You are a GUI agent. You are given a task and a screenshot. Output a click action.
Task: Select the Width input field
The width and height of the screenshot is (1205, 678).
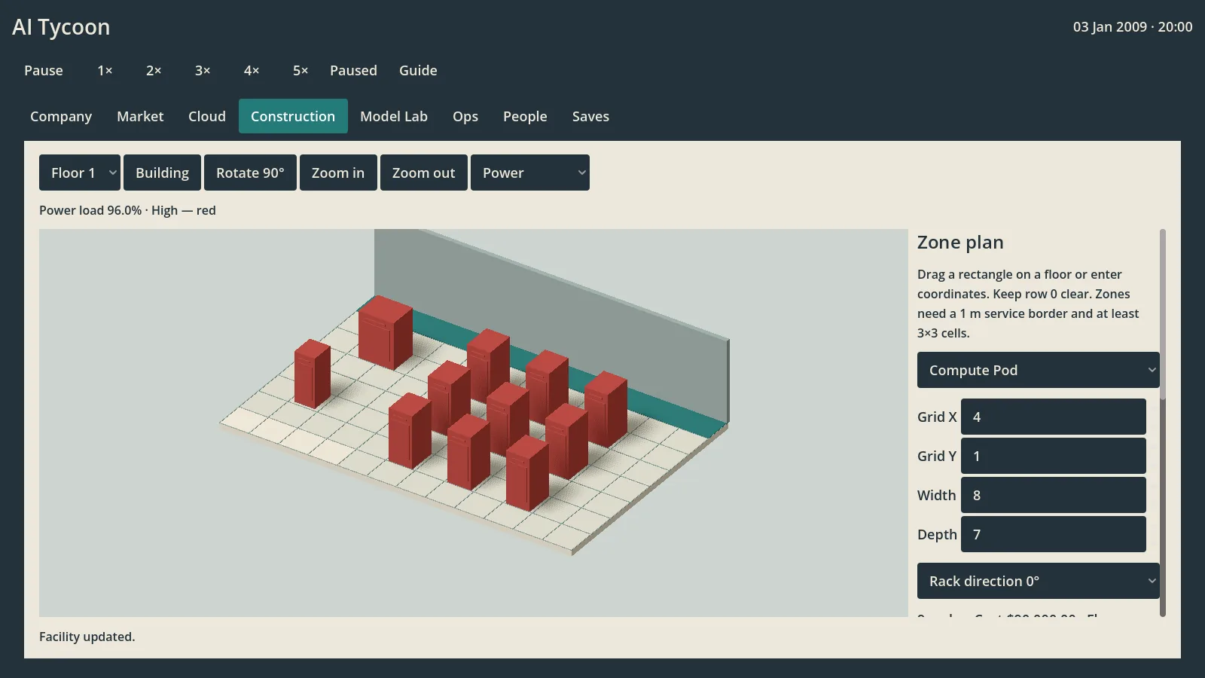pyautogui.click(x=1054, y=495)
